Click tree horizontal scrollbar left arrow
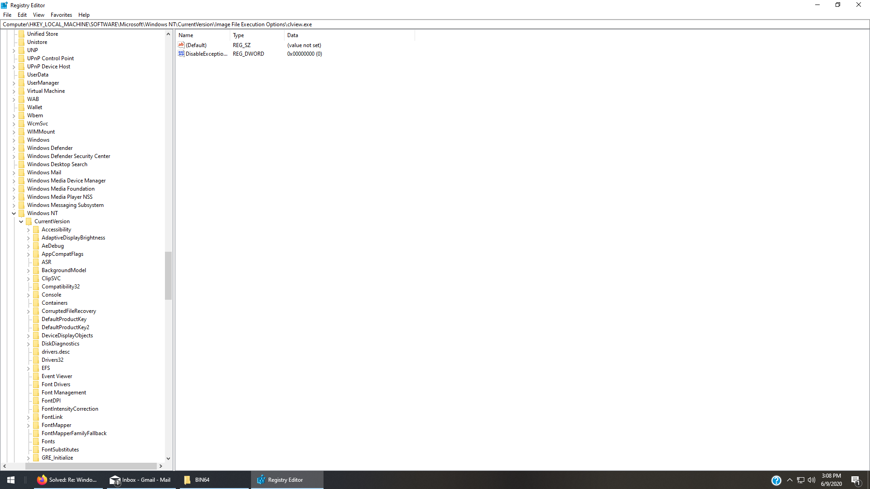This screenshot has height=489, width=870. tap(5, 466)
